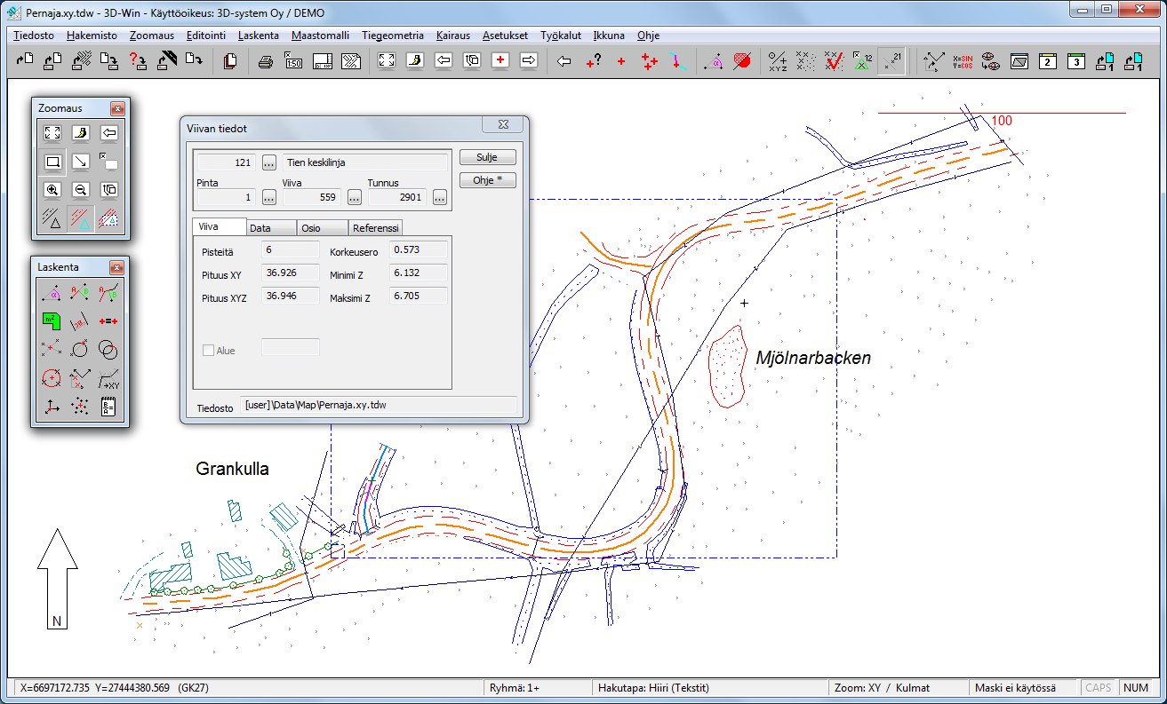Click Maski ei käytössä in status bar
This screenshot has width=1167, height=704.
pos(1015,687)
